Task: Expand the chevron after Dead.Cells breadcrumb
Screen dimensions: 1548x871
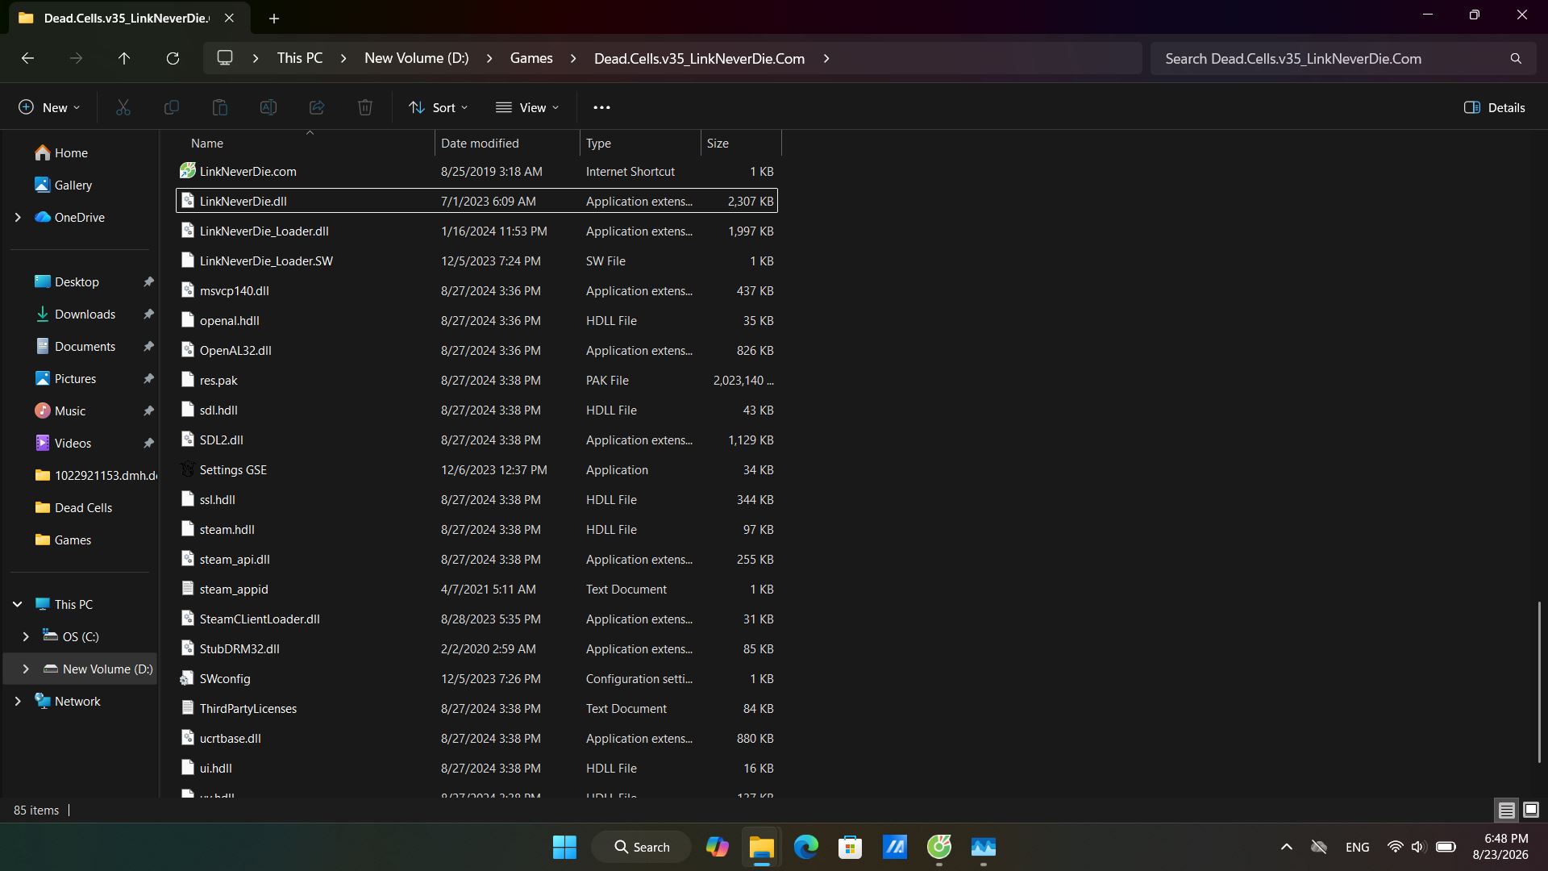Action: 826,58
